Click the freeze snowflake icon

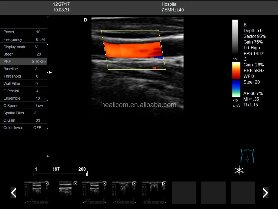coord(239,170)
